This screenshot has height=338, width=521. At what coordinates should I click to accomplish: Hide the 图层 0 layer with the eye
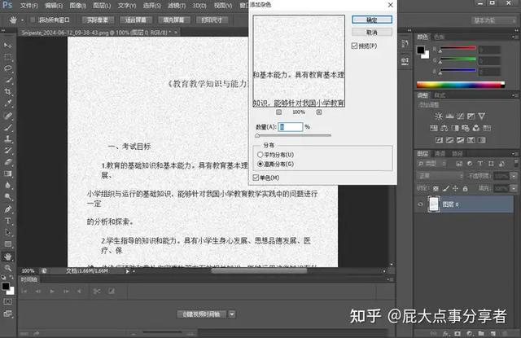point(420,204)
